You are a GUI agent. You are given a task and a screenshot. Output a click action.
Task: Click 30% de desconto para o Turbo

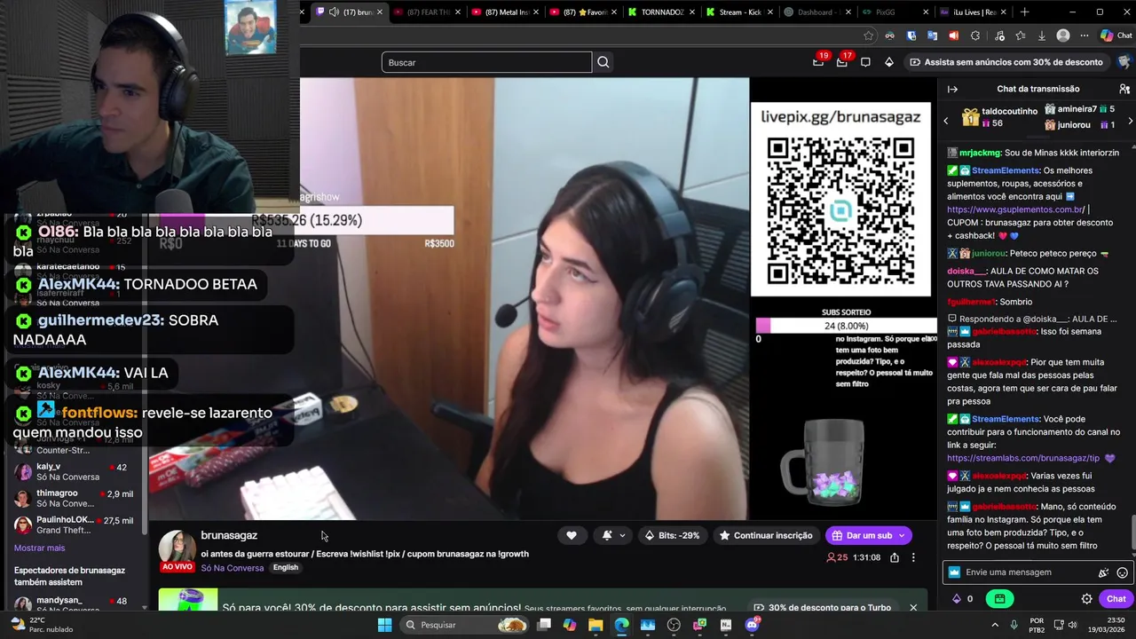823,607
